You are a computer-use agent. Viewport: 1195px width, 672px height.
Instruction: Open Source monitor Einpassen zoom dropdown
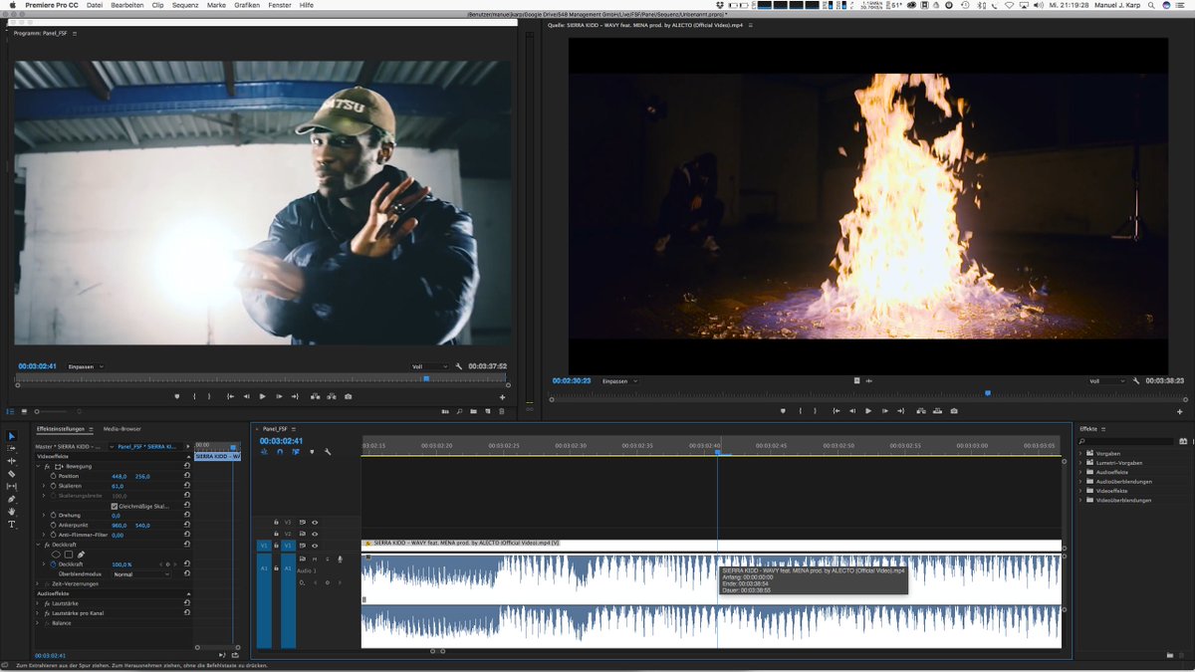coord(619,381)
